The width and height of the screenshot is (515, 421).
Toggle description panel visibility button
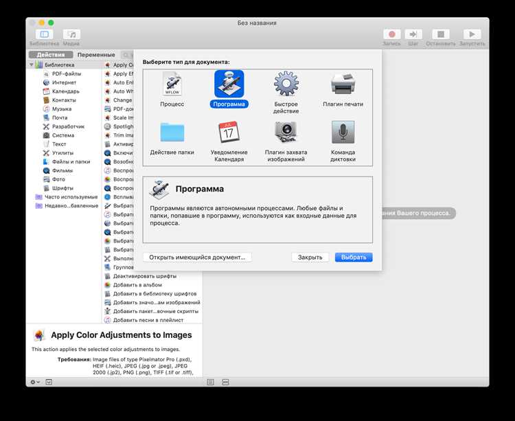tap(49, 382)
